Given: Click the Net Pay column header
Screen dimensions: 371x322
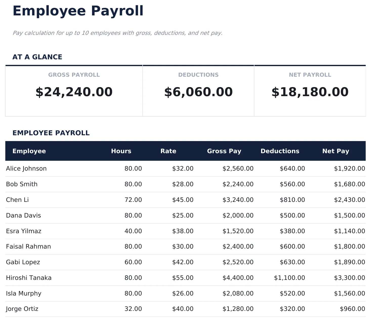Looking at the screenshot, I should [x=336, y=151].
